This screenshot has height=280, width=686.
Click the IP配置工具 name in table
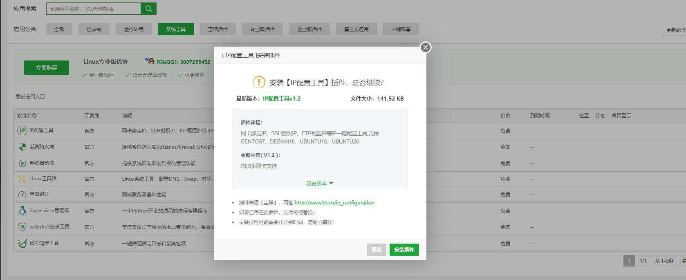pyautogui.click(x=41, y=130)
